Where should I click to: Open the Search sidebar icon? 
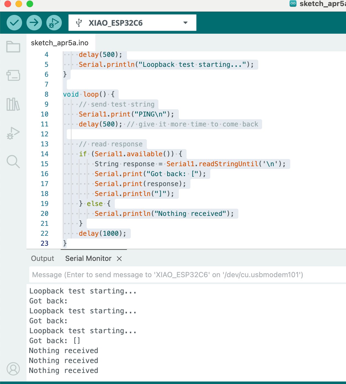point(14,162)
